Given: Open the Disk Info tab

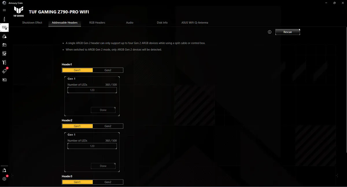Looking at the screenshot, I should (x=162, y=23).
